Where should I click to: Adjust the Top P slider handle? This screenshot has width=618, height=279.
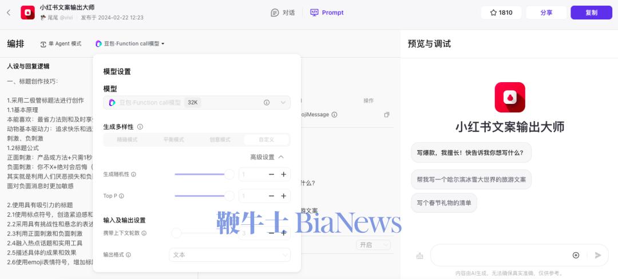point(229,196)
